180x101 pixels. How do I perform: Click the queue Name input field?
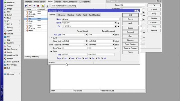[91, 19]
